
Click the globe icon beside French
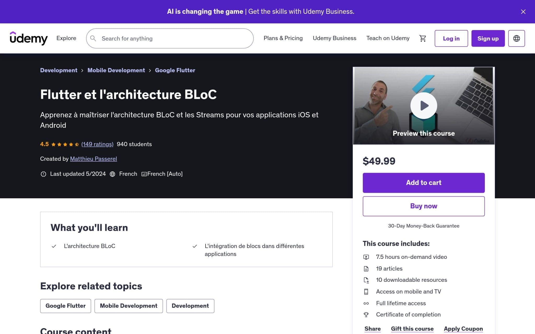(x=112, y=174)
